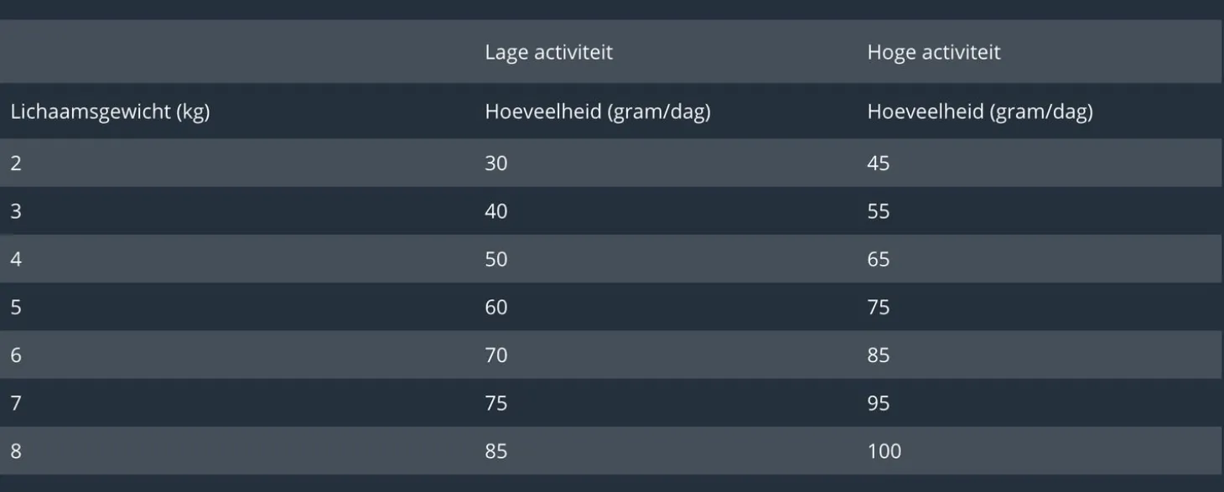1224x492 pixels.
Task: Click the low activity value 40
Action: click(495, 211)
